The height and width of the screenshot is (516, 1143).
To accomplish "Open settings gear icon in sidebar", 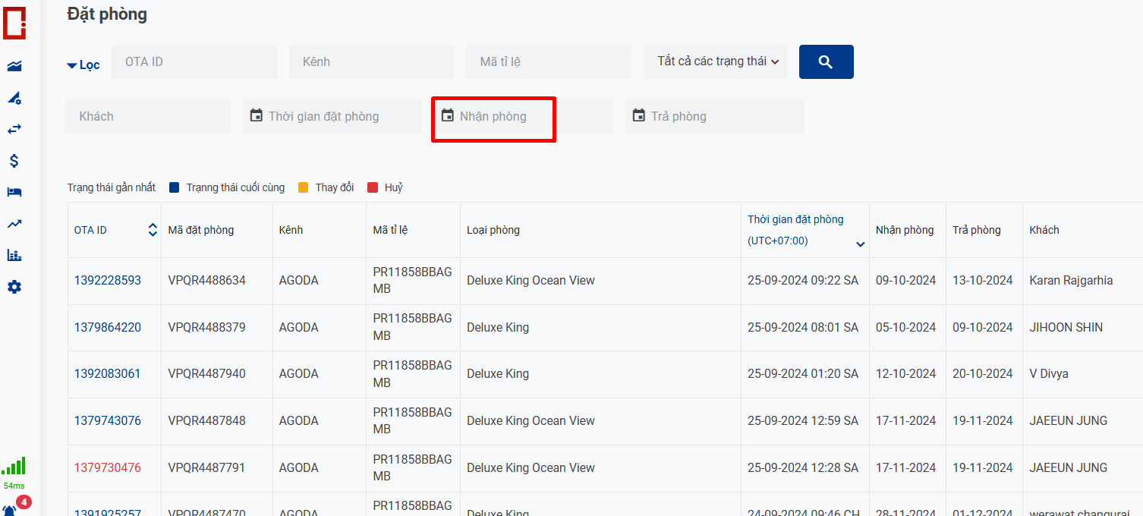I will click(x=14, y=287).
